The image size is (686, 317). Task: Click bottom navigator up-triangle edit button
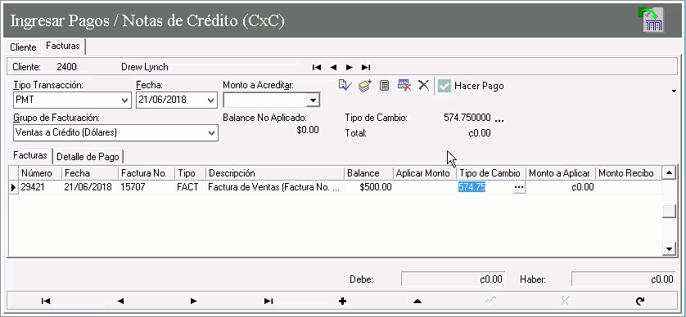coord(417,301)
